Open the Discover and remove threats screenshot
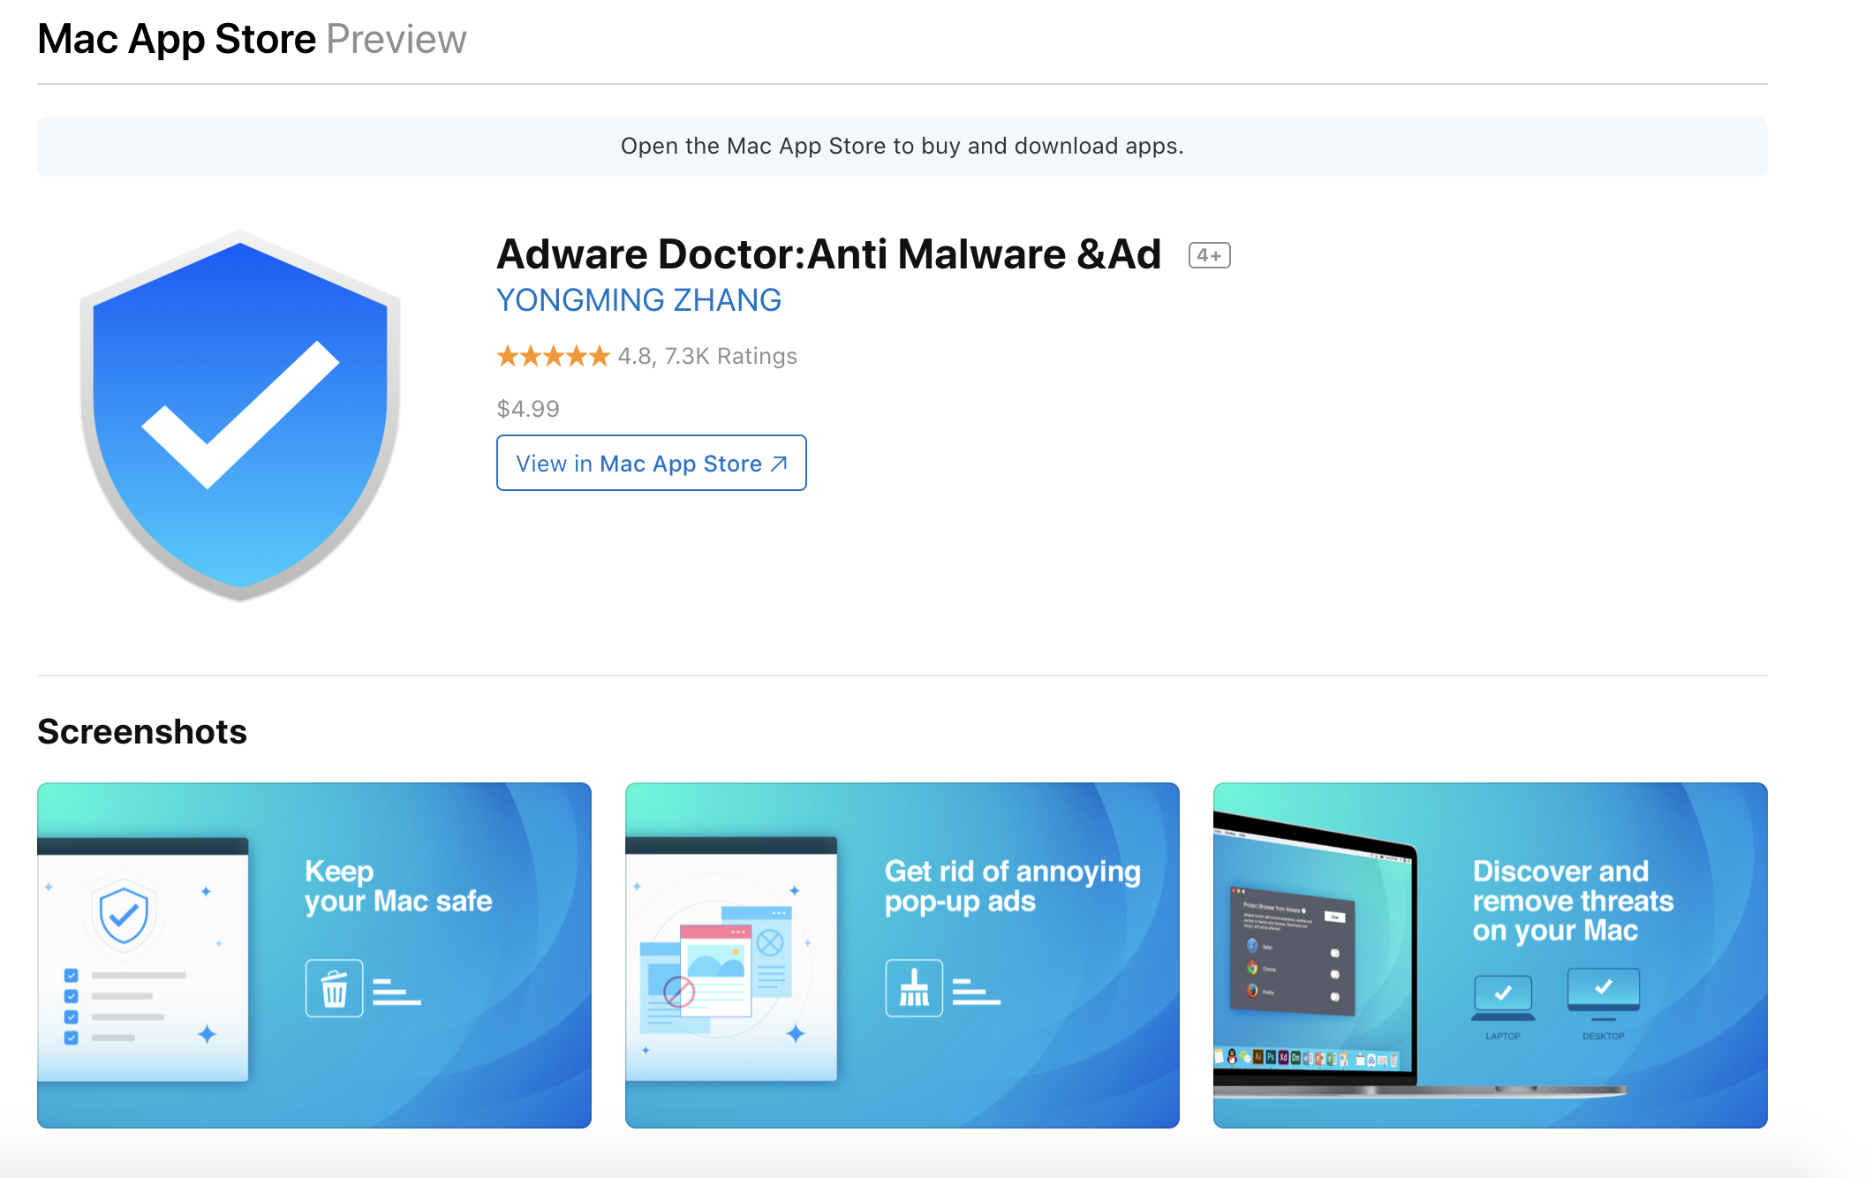The width and height of the screenshot is (1865, 1178). (1490, 955)
